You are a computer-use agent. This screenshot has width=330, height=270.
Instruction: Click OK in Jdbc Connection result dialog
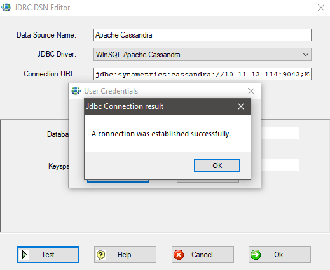coord(217,165)
